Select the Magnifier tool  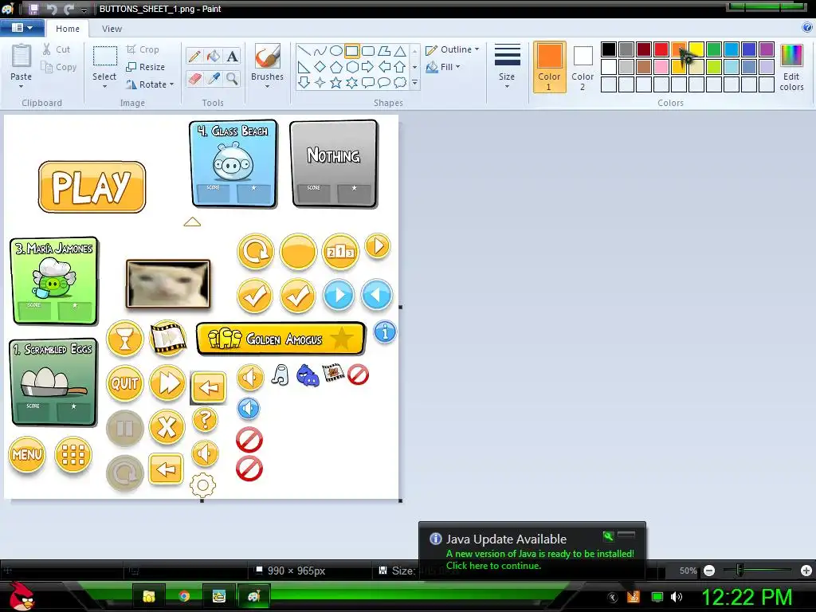click(233, 79)
